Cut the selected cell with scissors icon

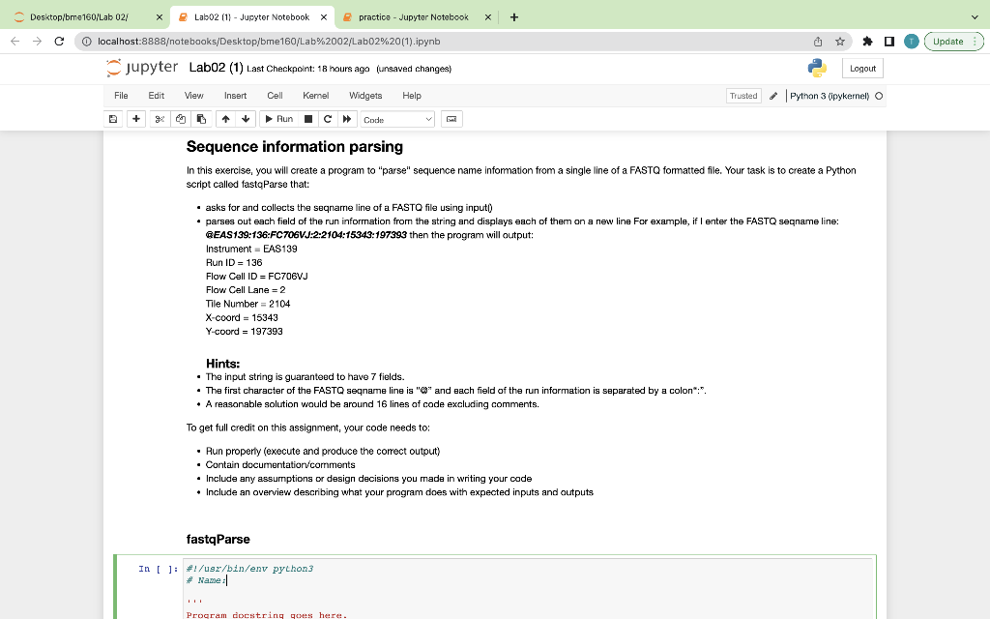point(160,118)
